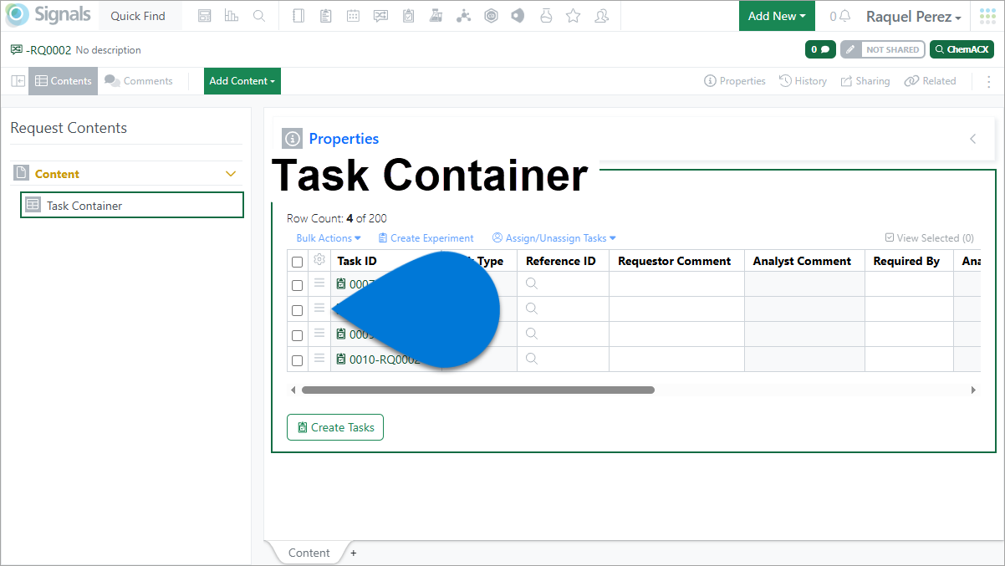
Task: Tick the select-all checkbox in table header
Action: (x=297, y=262)
